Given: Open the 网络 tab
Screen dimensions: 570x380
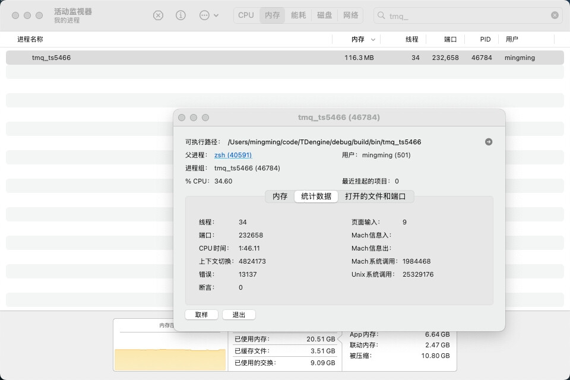Looking at the screenshot, I should [350, 15].
